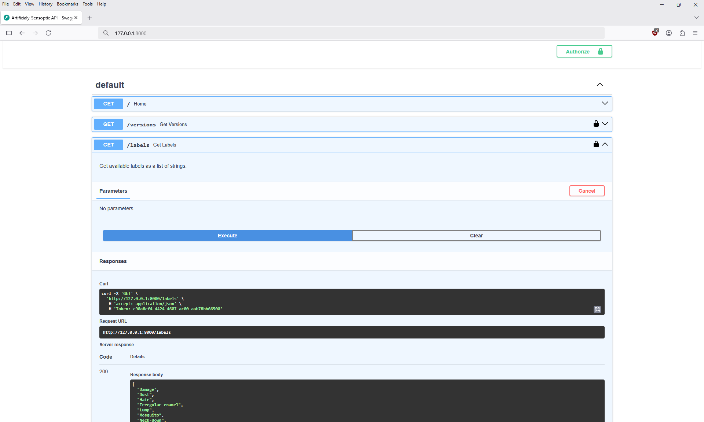Screen dimensions: 704x422
Task: Click the search icon in address bar
Action: (x=106, y=33)
